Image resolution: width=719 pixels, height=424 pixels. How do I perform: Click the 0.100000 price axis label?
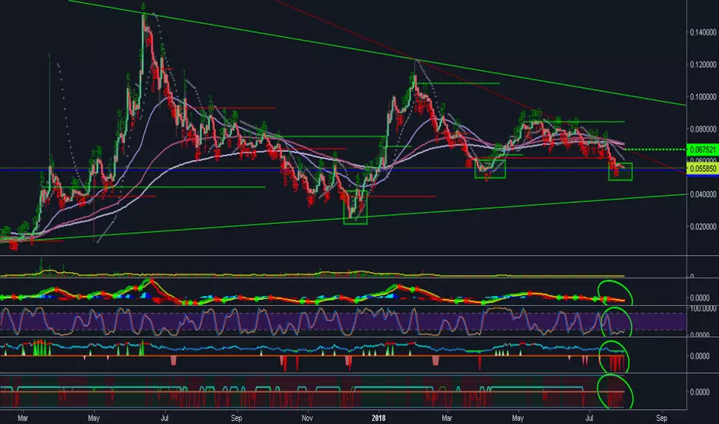pyautogui.click(x=703, y=96)
